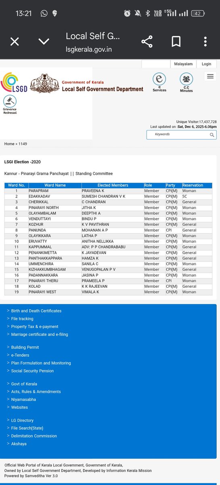Open Acts, Rules & Amendments link
Image resolution: width=220 pixels, height=485 pixels.
(36, 392)
